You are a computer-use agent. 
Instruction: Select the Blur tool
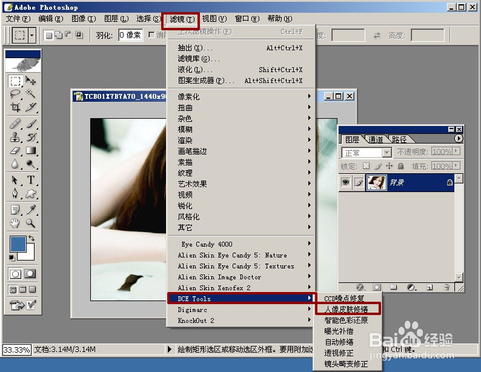(15, 164)
